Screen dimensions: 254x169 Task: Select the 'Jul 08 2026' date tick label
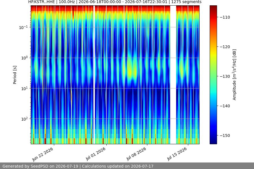(136, 154)
